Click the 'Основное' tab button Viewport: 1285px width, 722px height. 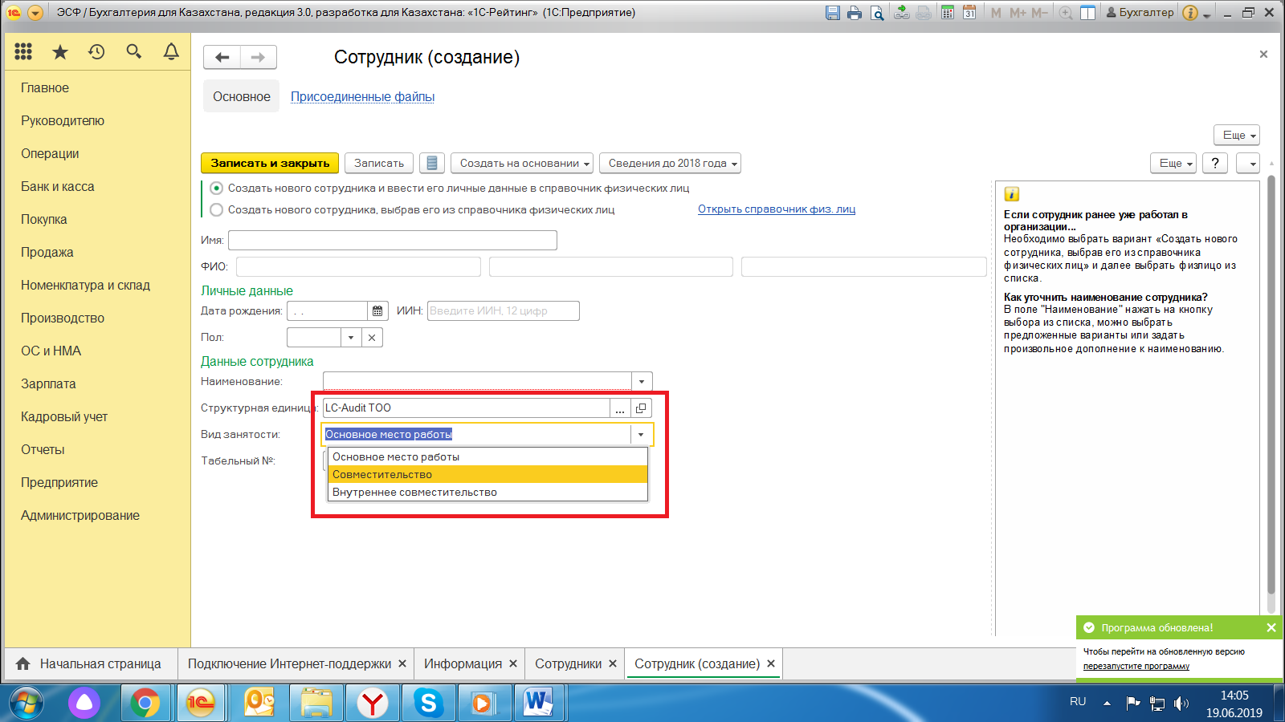242,96
